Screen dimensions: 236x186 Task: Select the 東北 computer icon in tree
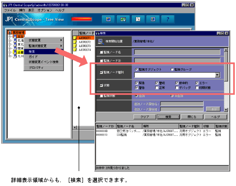pyautogui.click(x=15, y=44)
